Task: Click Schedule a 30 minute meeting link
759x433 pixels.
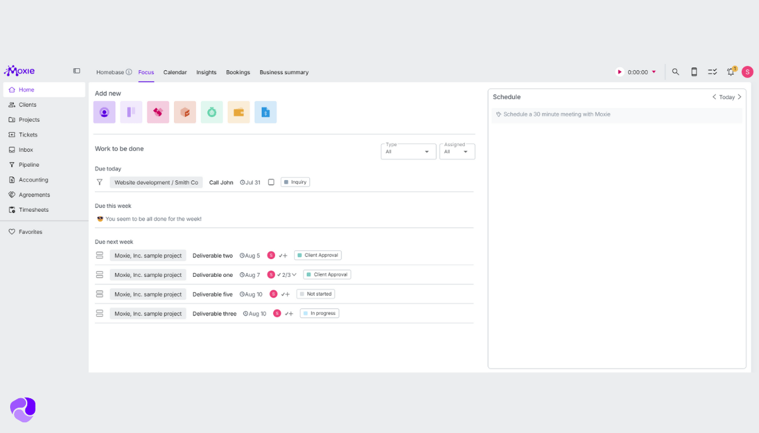Action: coord(557,114)
